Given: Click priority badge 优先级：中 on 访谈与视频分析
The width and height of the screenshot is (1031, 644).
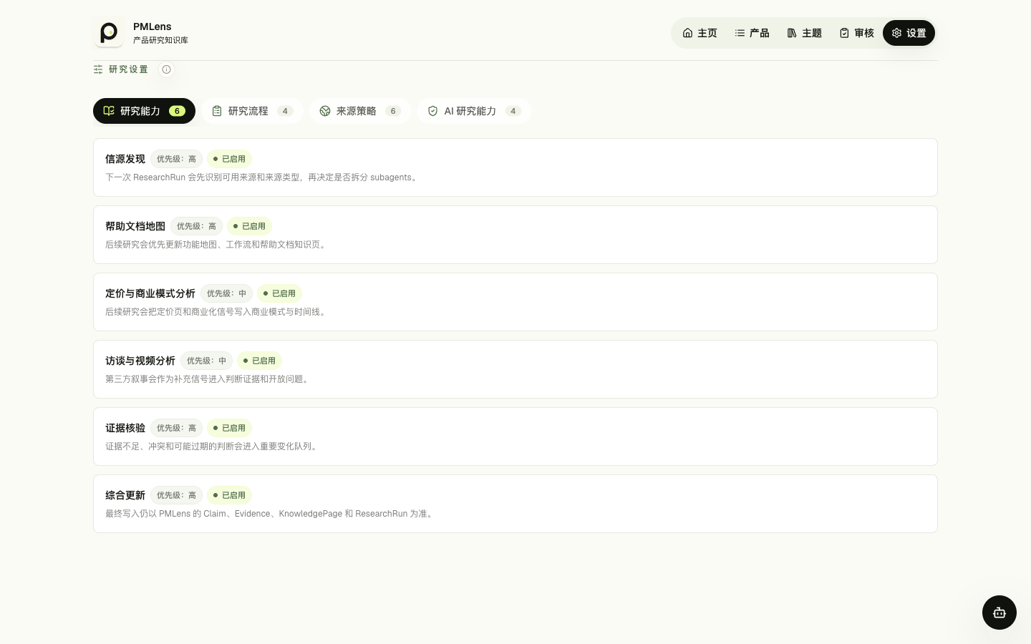Looking at the screenshot, I should (x=206, y=361).
